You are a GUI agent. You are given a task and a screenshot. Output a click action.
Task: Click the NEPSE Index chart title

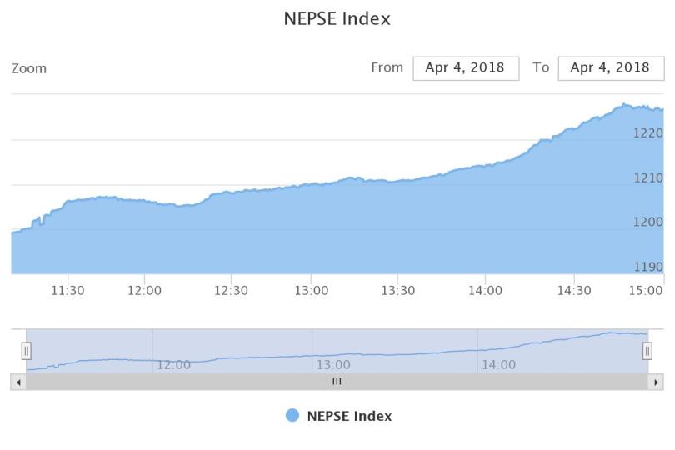[x=337, y=18]
